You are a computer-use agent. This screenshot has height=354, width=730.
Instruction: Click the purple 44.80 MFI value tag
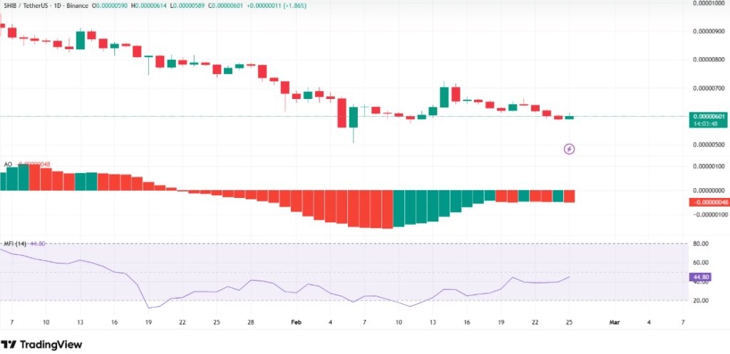700,277
